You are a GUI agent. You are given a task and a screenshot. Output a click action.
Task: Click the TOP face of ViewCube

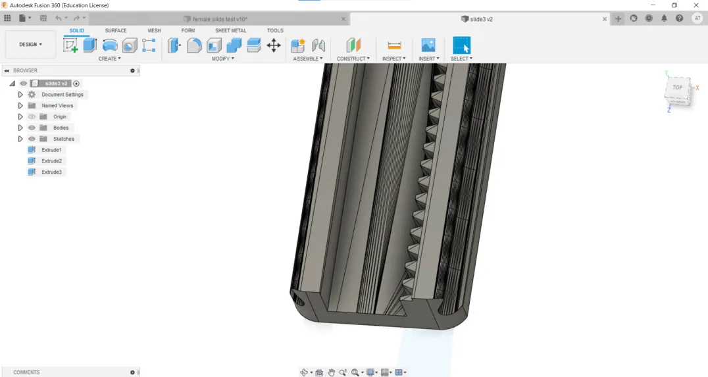pyautogui.click(x=677, y=88)
